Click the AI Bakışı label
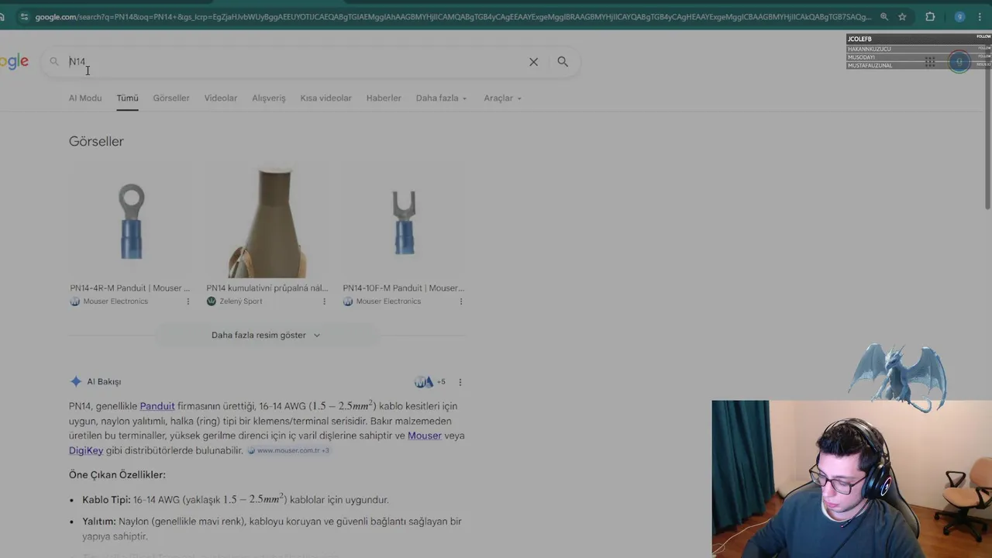 104,381
